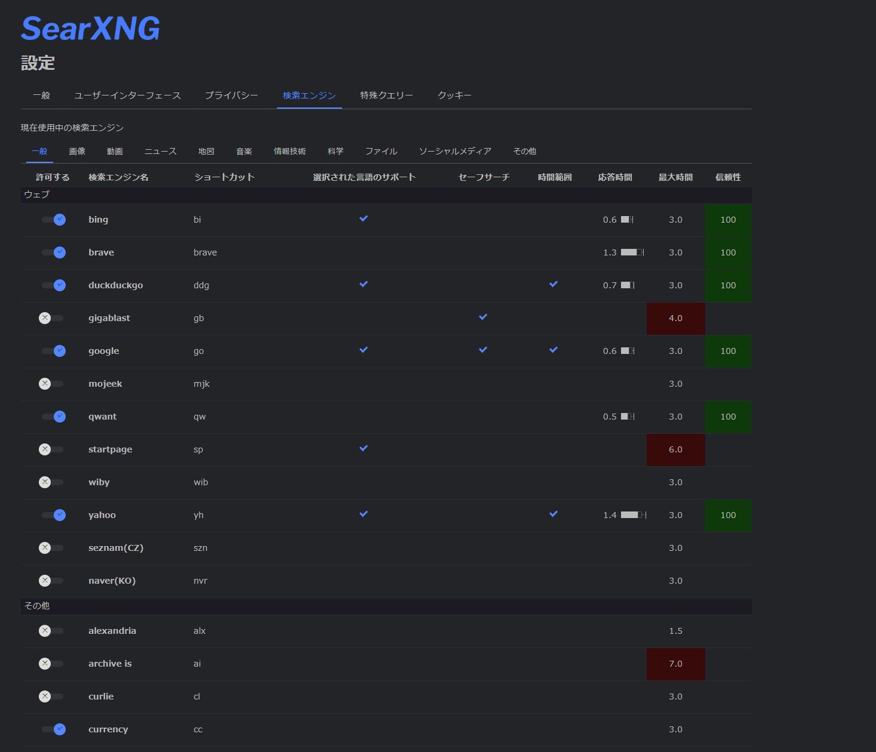Turn on the archive is engine
This screenshot has width=876, height=752.
(51, 664)
